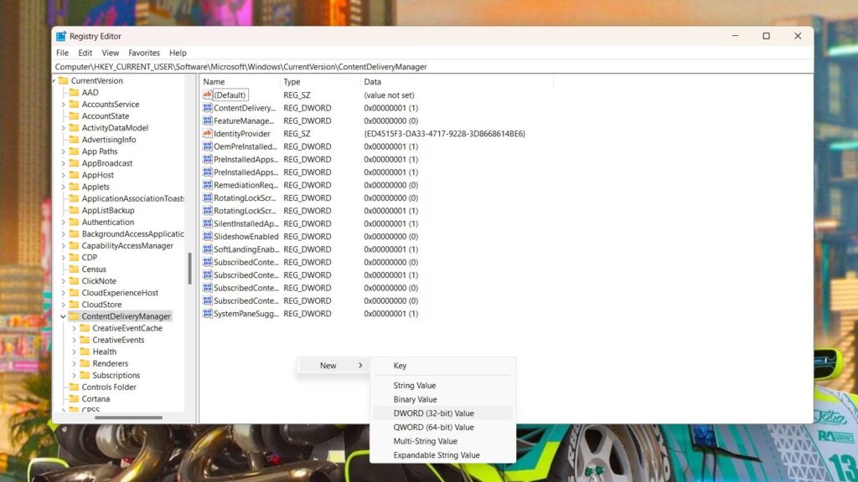Viewport: 858px width, 482px height.
Task: Click the SystemPaneSugg... DWORD value icon
Action: [x=207, y=314]
